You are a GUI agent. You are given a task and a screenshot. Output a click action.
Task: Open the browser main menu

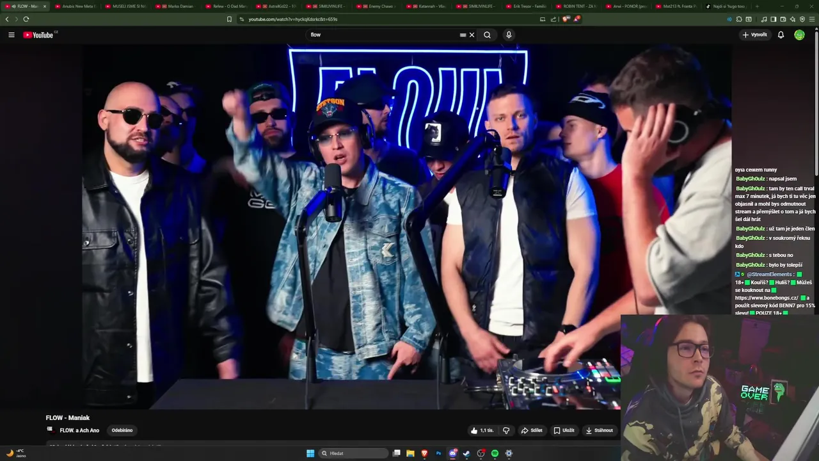[812, 19]
